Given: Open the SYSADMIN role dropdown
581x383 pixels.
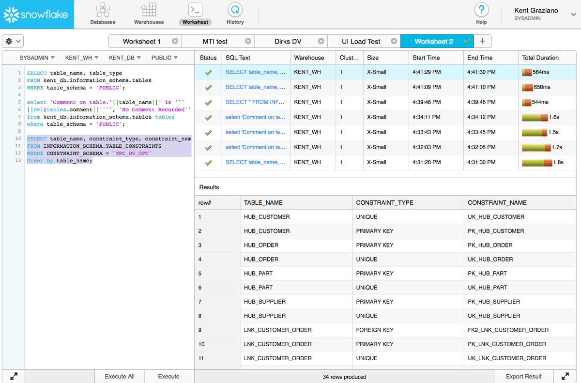Looking at the screenshot, I should 37,58.
